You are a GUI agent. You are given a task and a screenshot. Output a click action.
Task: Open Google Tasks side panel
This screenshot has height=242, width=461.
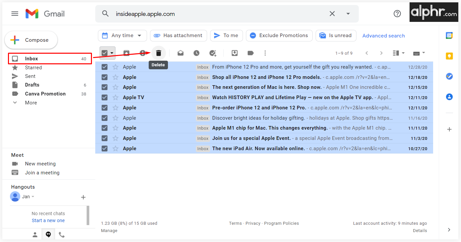coord(449,76)
